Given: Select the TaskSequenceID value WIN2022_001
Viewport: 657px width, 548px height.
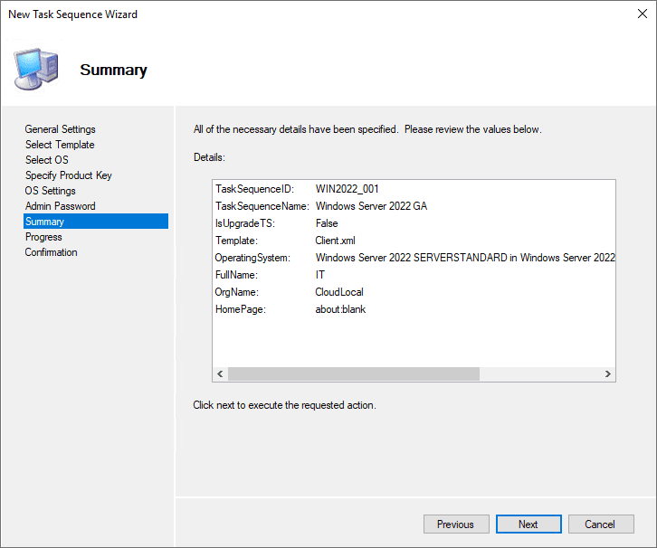Looking at the screenshot, I should 347,189.
